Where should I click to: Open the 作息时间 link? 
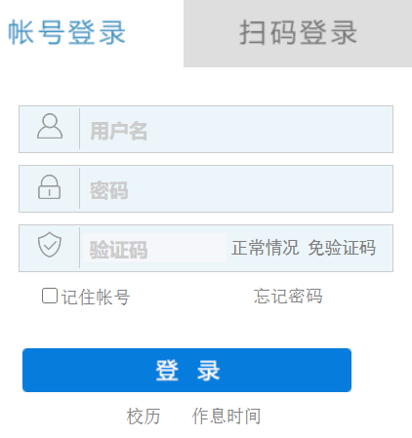coord(227,416)
